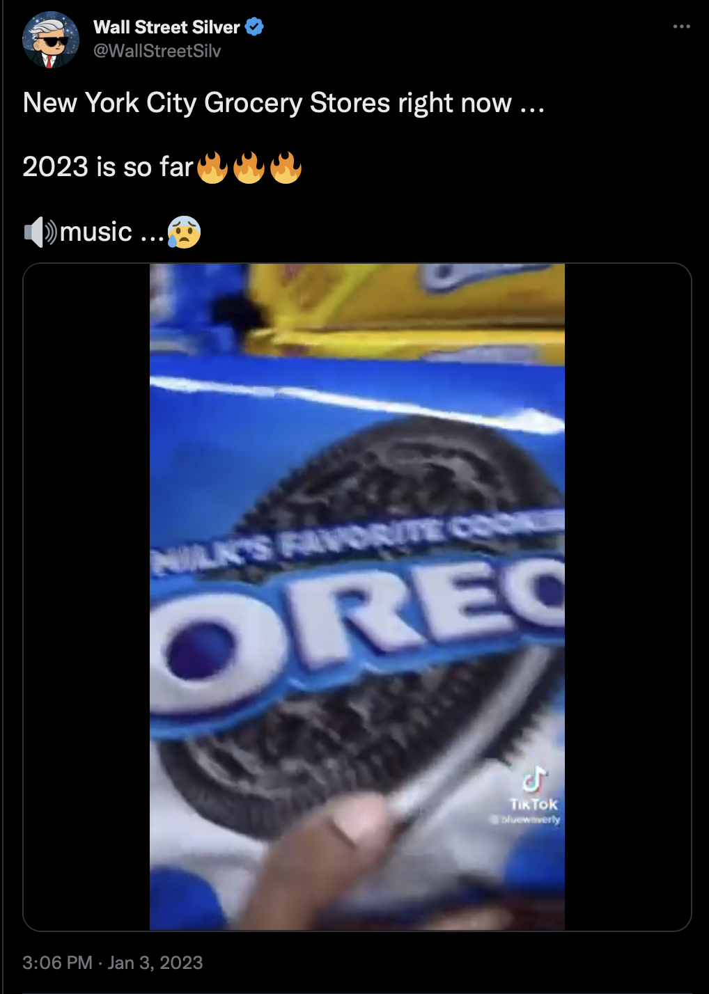Click the blue verified checkmark badge

[x=254, y=27]
